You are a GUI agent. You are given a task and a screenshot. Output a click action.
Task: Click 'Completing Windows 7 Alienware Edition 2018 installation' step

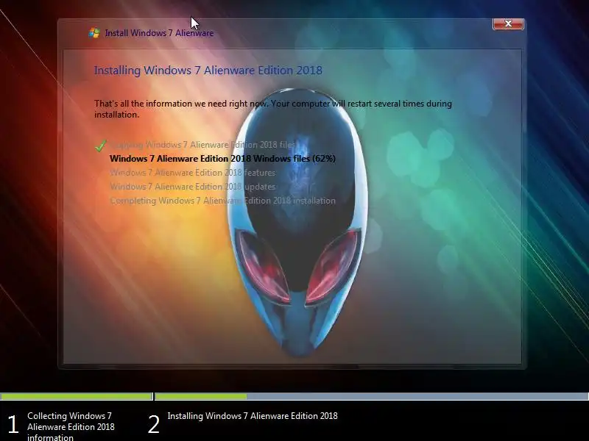[223, 201]
